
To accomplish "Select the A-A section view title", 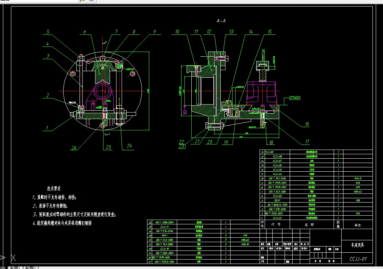I will tap(221, 21).
